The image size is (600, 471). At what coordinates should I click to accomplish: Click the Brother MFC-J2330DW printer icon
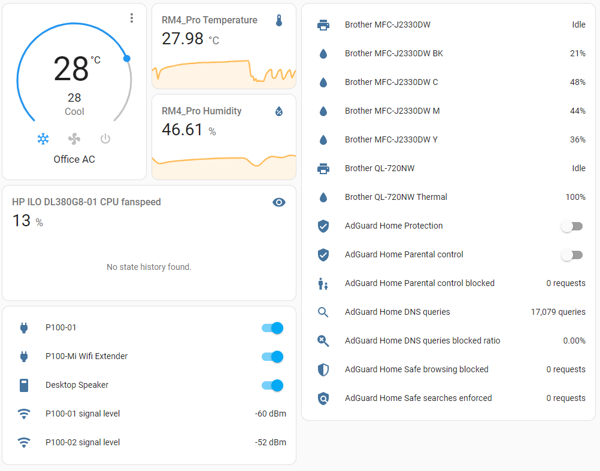(x=323, y=25)
